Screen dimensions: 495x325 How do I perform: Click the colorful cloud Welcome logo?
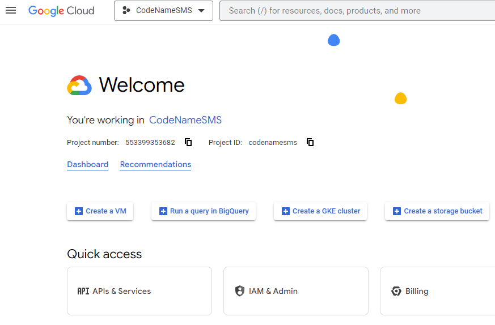(x=79, y=85)
